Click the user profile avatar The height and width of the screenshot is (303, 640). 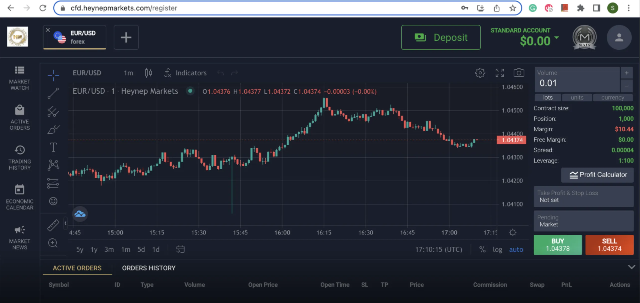pyautogui.click(x=619, y=37)
